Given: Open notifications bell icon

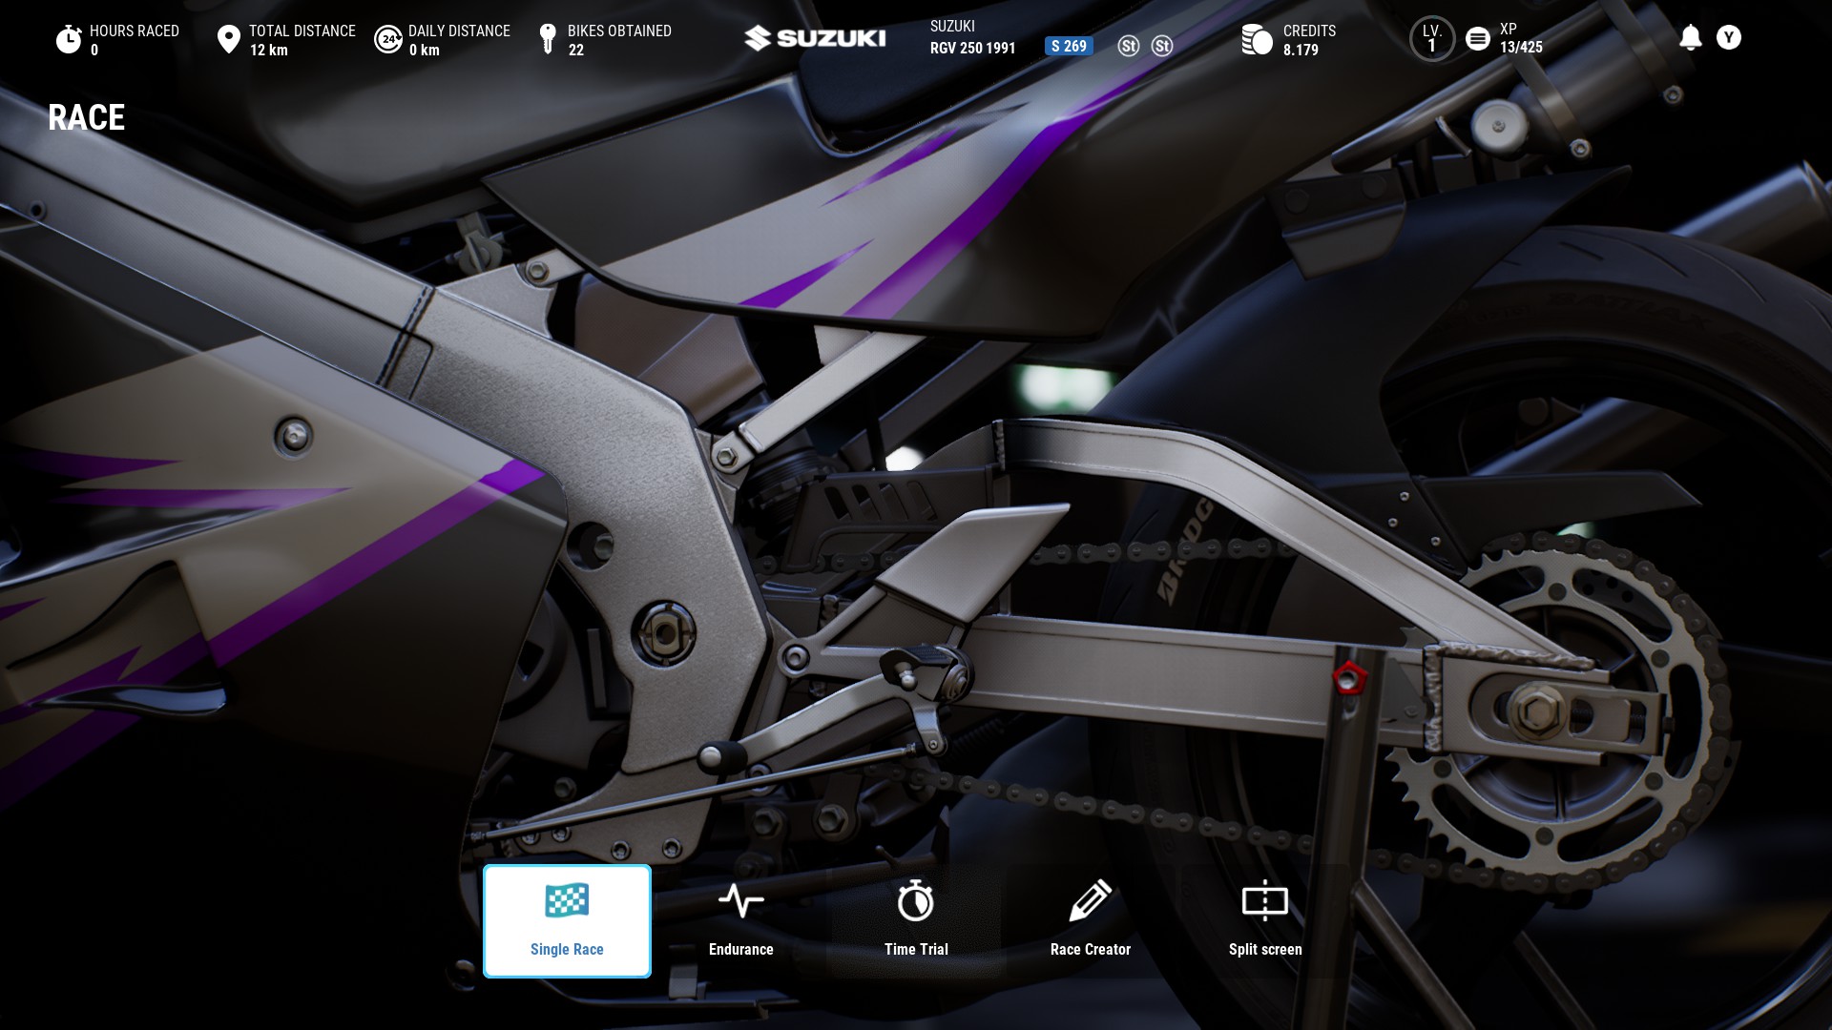Looking at the screenshot, I should coord(1690,38).
